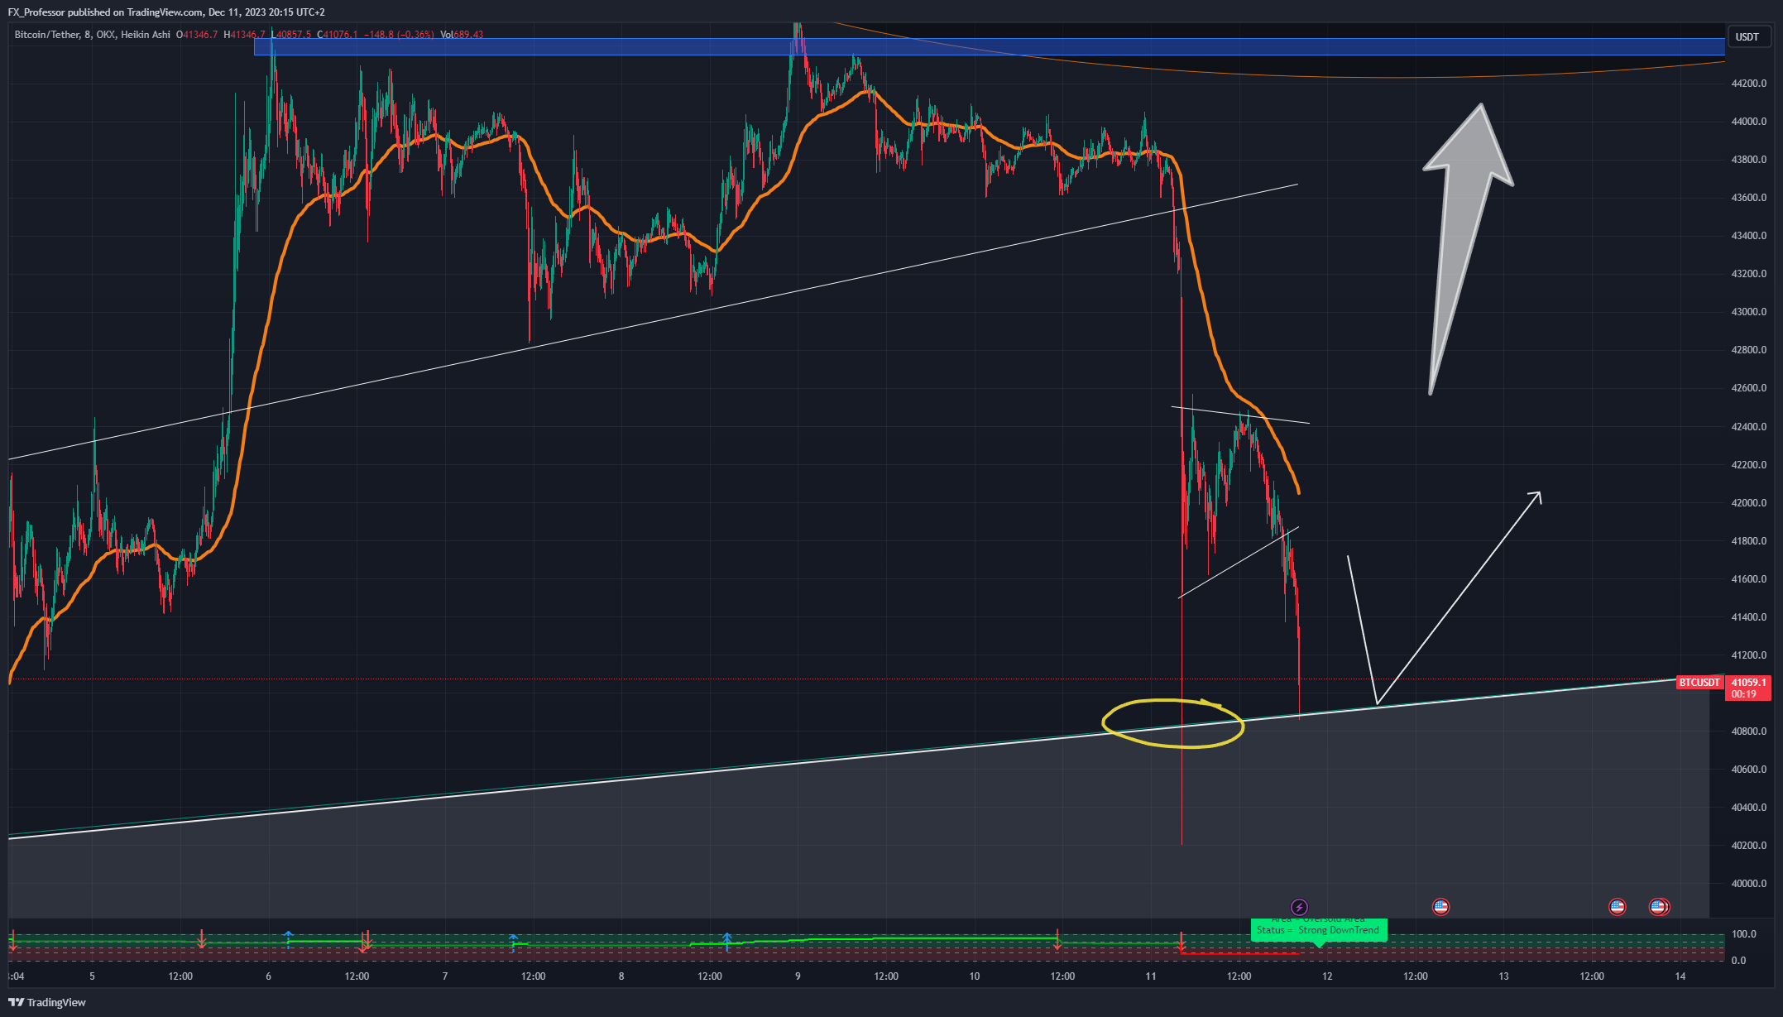Screen dimensions: 1783x1017
Task: Click date label 7 on time axis
Action: 445,976
